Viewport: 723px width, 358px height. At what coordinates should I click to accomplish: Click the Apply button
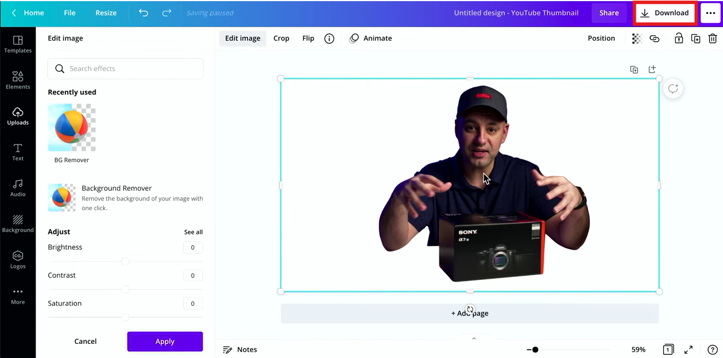(x=165, y=341)
